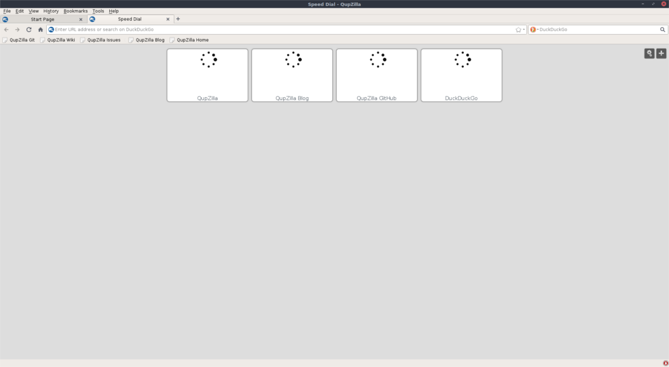Viewport: 669px width, 367px height.
Task: Open the QupZilla Blog speed dial tile
Action: pyautogui.click(x=292, y=75)
